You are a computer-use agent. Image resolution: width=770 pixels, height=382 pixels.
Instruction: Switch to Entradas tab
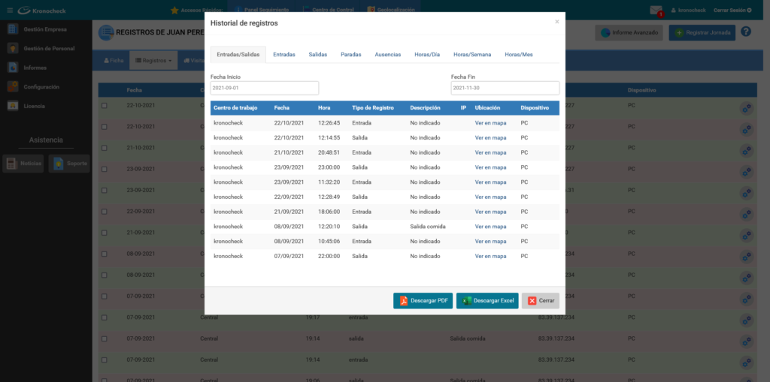283,55
